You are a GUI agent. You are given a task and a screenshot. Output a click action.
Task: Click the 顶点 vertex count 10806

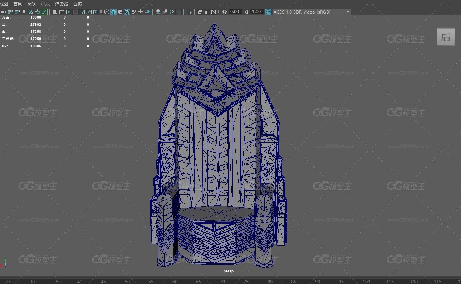pos(36,17)
